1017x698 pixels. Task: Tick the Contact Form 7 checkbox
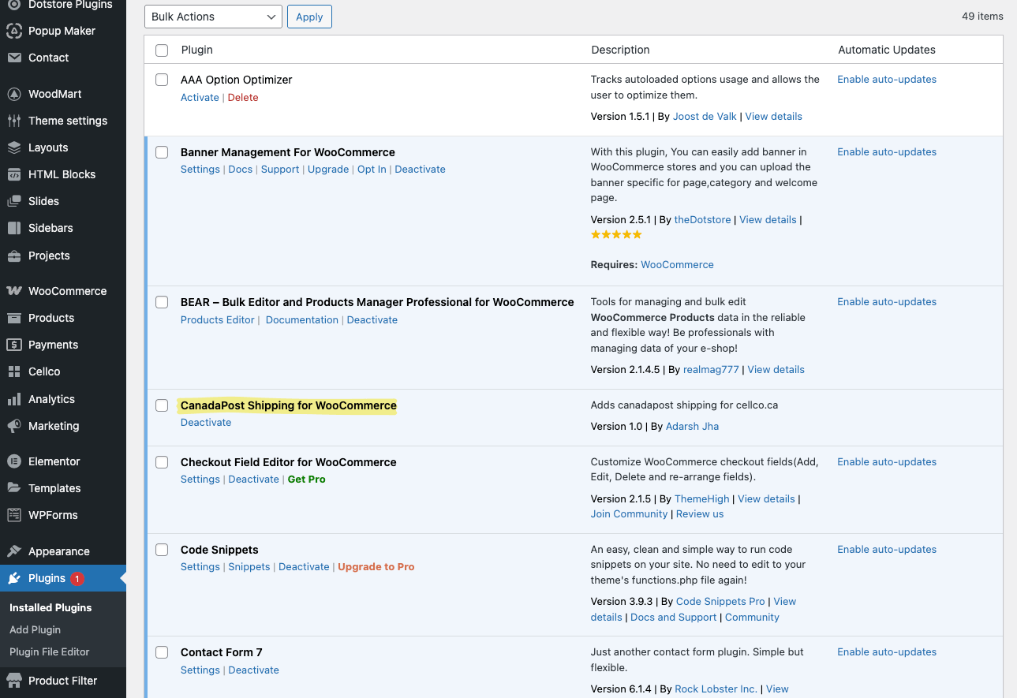click(162, 652)
